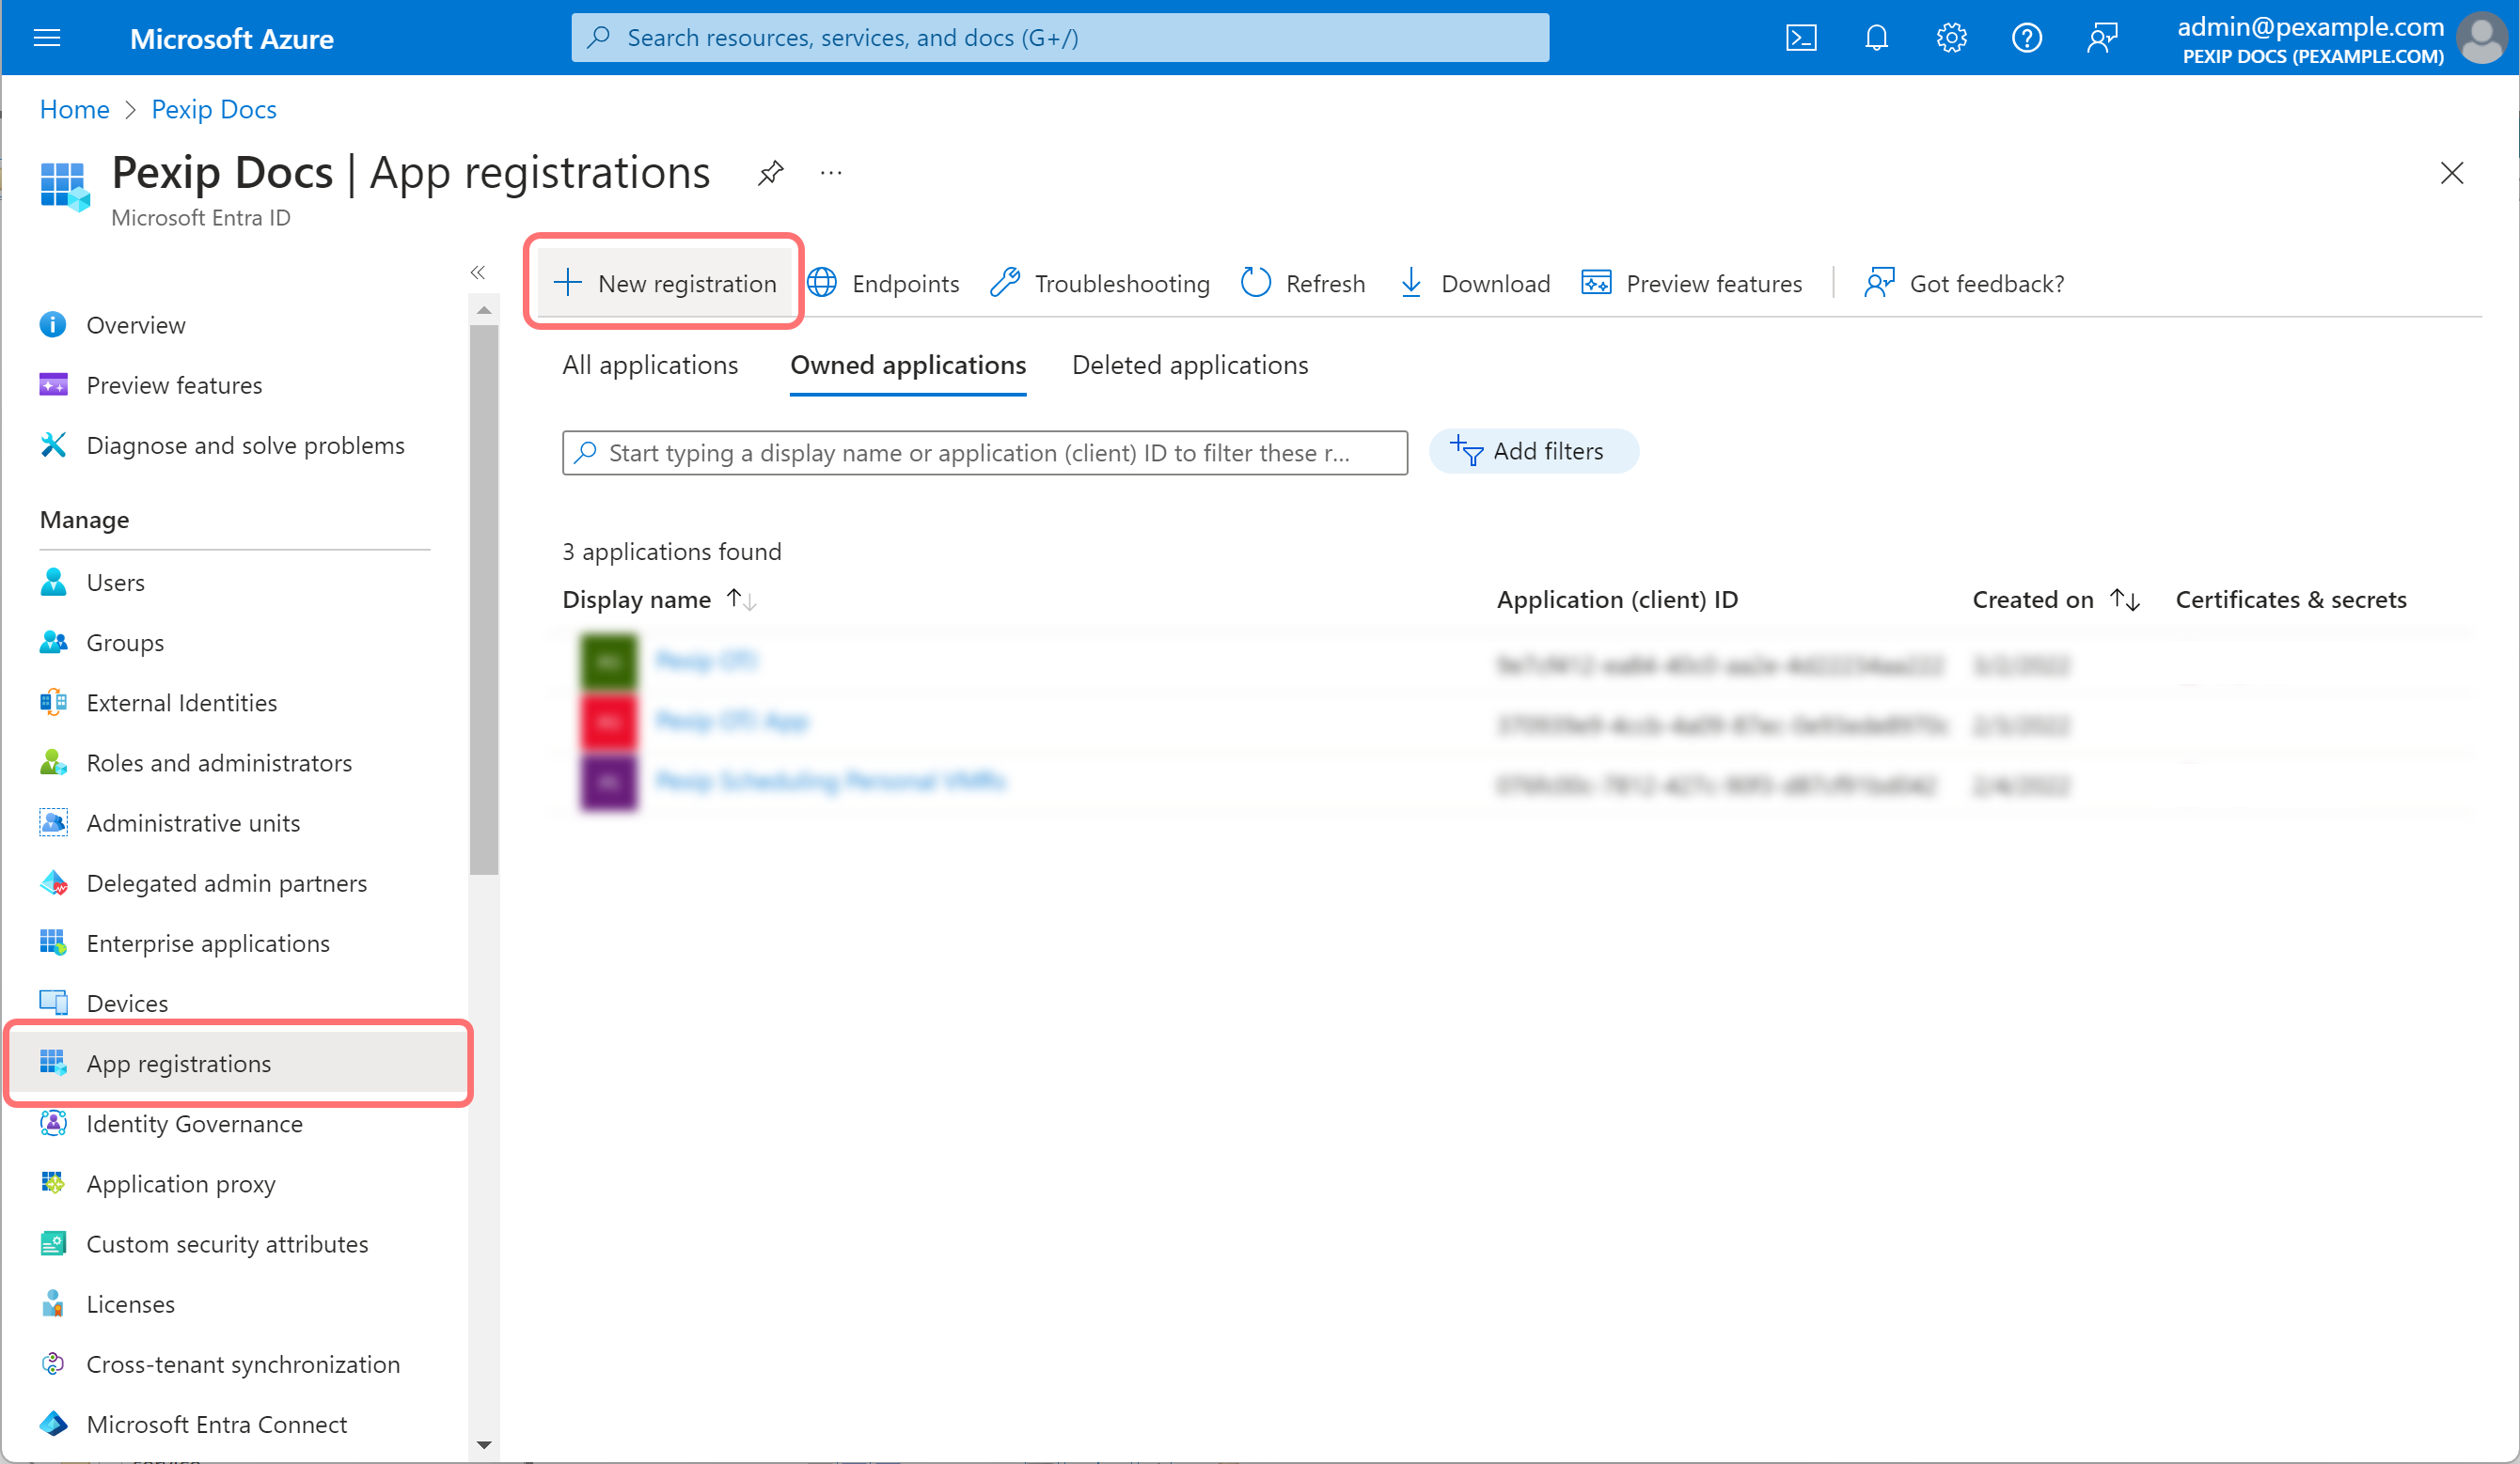2520x1464 pixels.
Task: Switch to Deleted applications tab
Action: (1189, 365)
